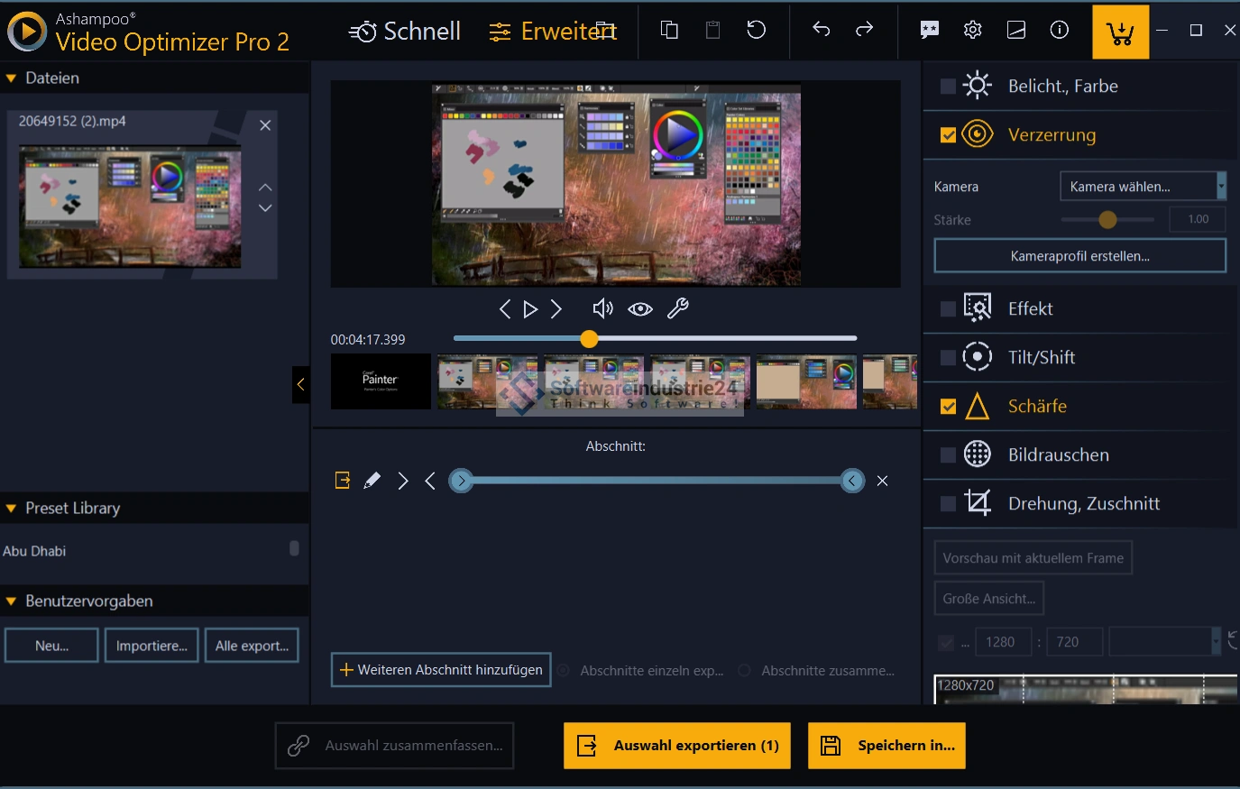Screen dimensions: 1240x789
Task: Uncheck the Schärfe checkbox
Action: [948, 406]
